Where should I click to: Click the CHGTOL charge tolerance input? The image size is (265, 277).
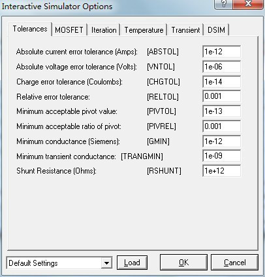221,82
